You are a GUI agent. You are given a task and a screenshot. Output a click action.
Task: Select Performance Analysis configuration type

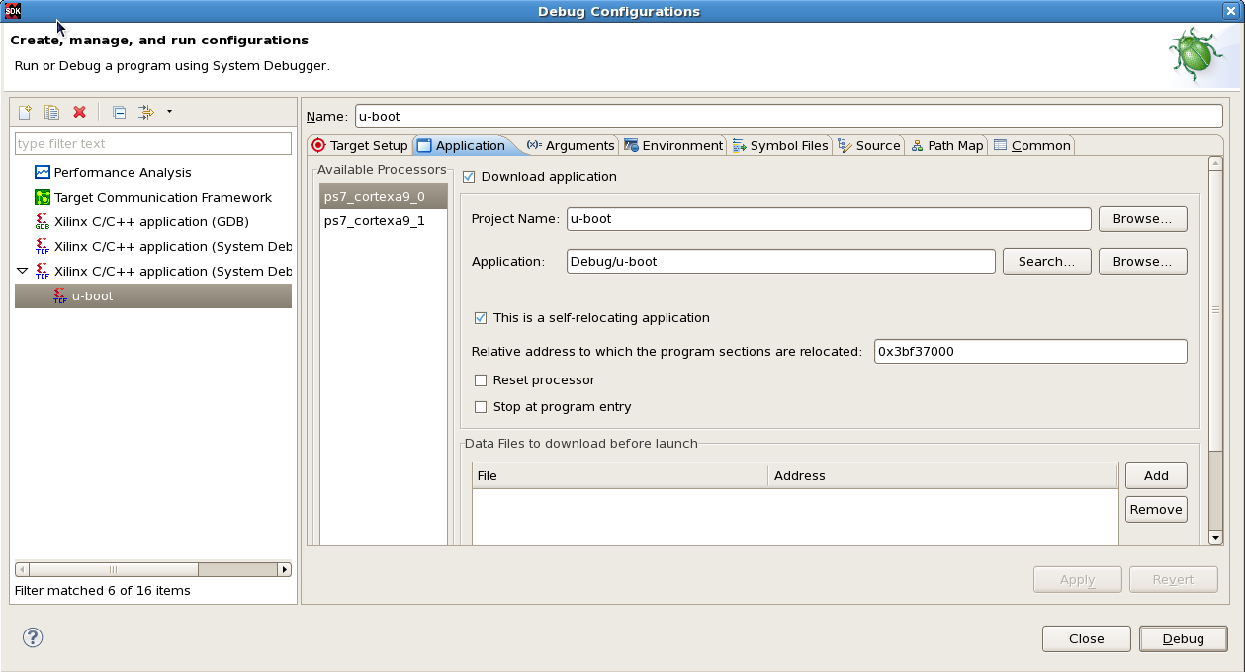123,172
